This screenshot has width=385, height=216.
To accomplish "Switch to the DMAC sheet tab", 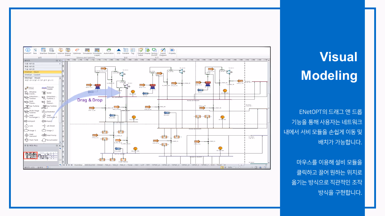I will (100, 165).
